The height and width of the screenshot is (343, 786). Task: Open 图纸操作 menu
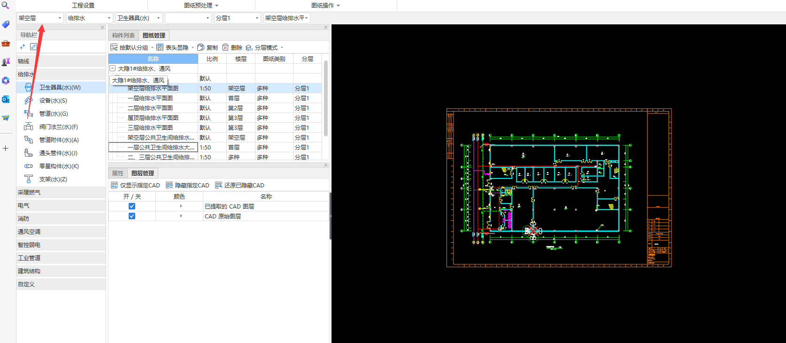[325, 6]
